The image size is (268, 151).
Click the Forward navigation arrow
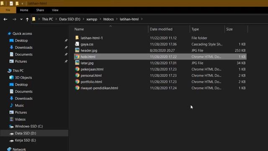14,19
